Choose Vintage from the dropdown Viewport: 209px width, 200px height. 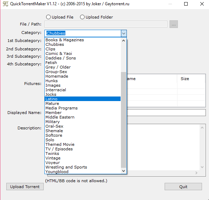82,158
